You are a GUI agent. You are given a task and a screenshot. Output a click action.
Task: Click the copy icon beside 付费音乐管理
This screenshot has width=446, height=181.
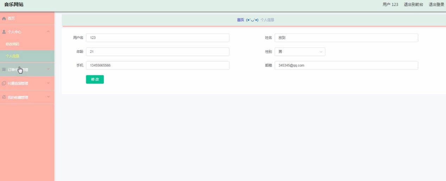[4, 83]
